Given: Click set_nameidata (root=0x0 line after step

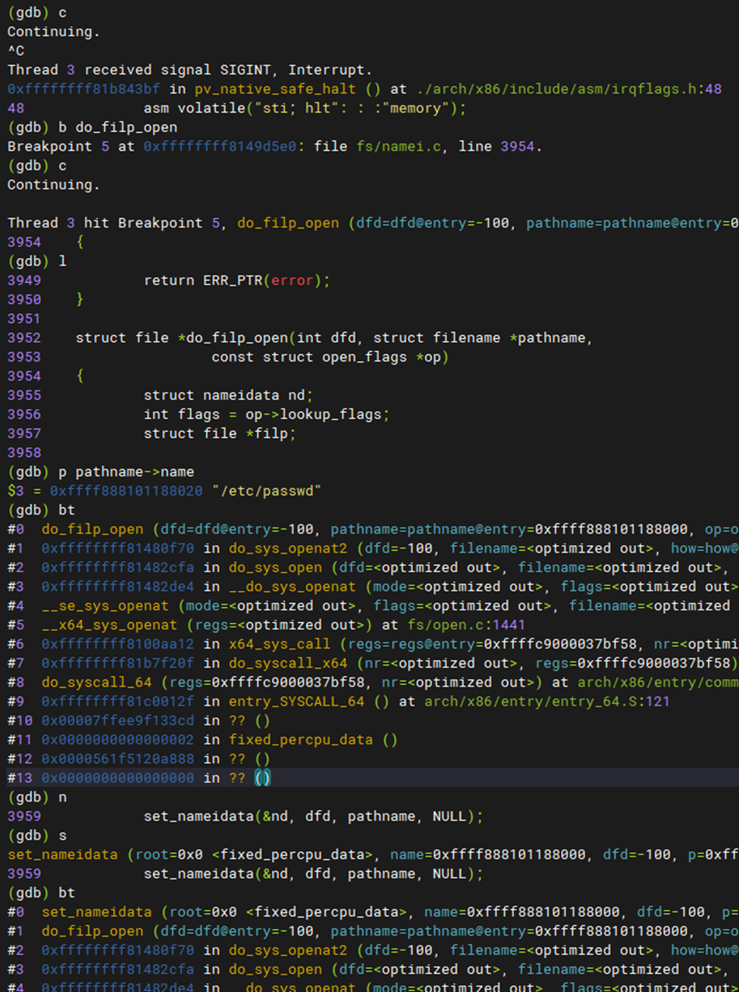Looking at the screenshot, I should coord(373,854).
